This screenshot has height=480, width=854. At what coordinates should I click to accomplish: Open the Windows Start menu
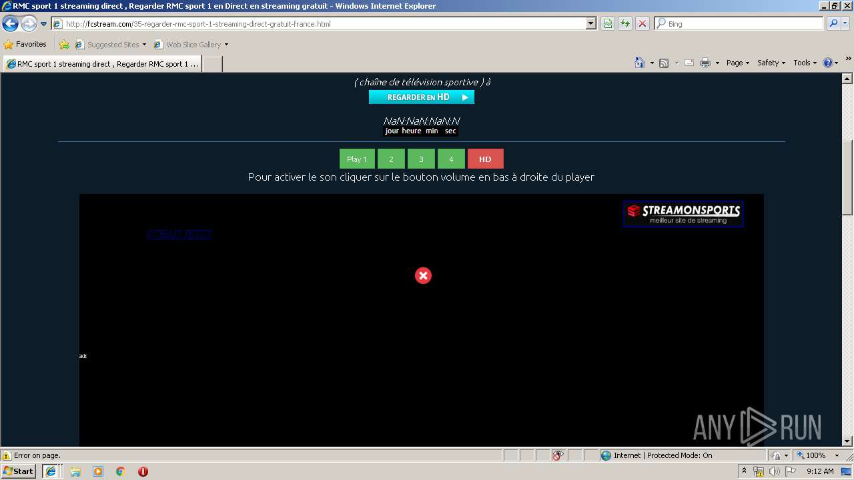(x=19, y=471)
